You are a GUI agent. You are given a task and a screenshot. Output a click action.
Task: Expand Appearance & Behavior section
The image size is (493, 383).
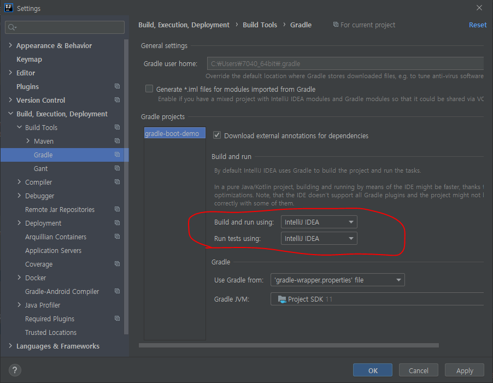(x=10, y=45)
